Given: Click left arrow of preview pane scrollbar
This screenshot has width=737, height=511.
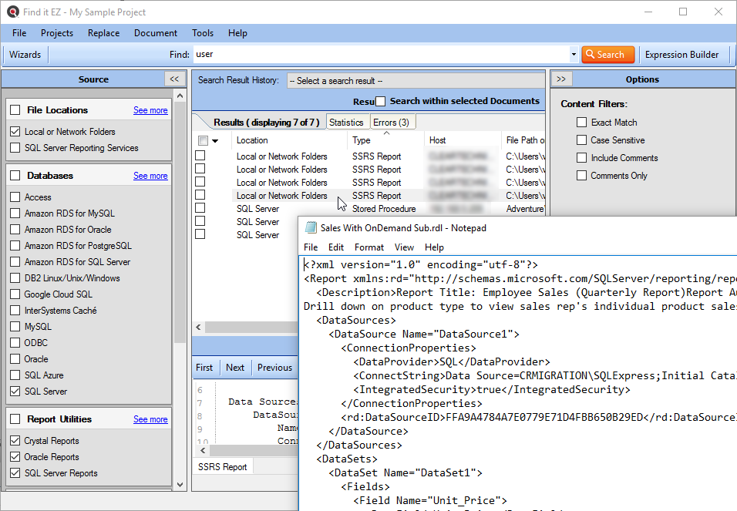Looking at the screenshot, I should tap(203, 450).
